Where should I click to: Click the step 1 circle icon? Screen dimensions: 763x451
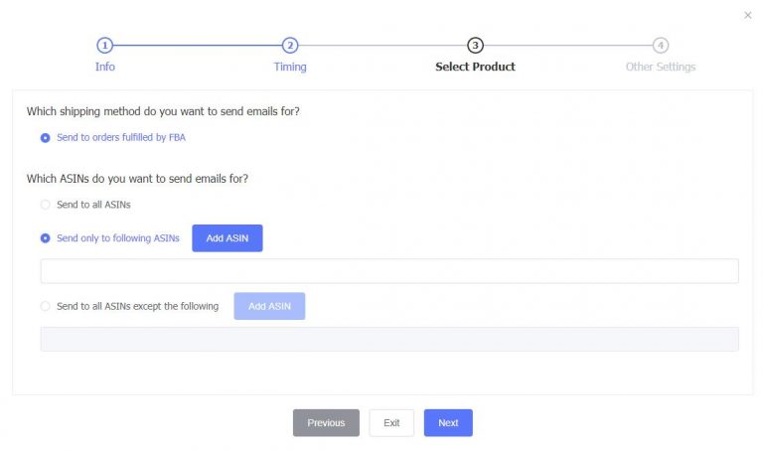(104, 46)
